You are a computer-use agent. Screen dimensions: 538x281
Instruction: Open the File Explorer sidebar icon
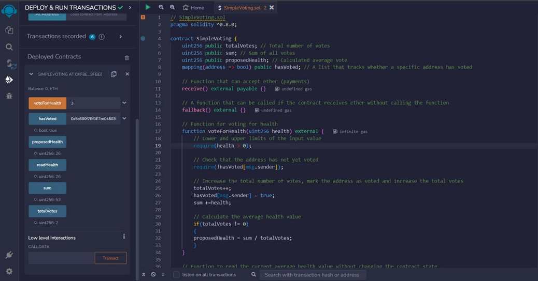click(9, 30)
